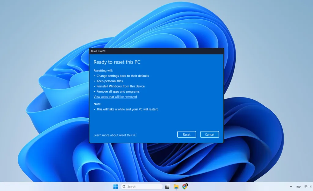
Task: Click the 'Ready to reset this PC' heading
Action: pos(117,62)
